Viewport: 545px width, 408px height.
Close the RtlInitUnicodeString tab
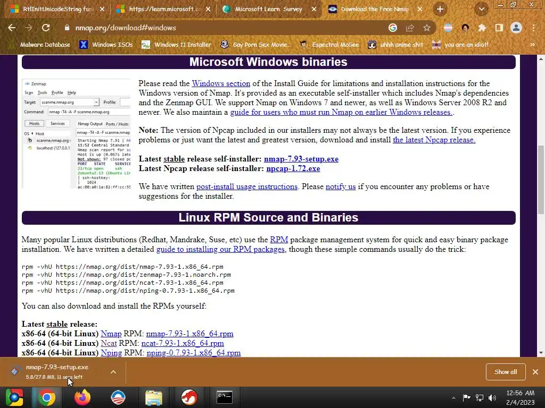(x=102, y=10)
